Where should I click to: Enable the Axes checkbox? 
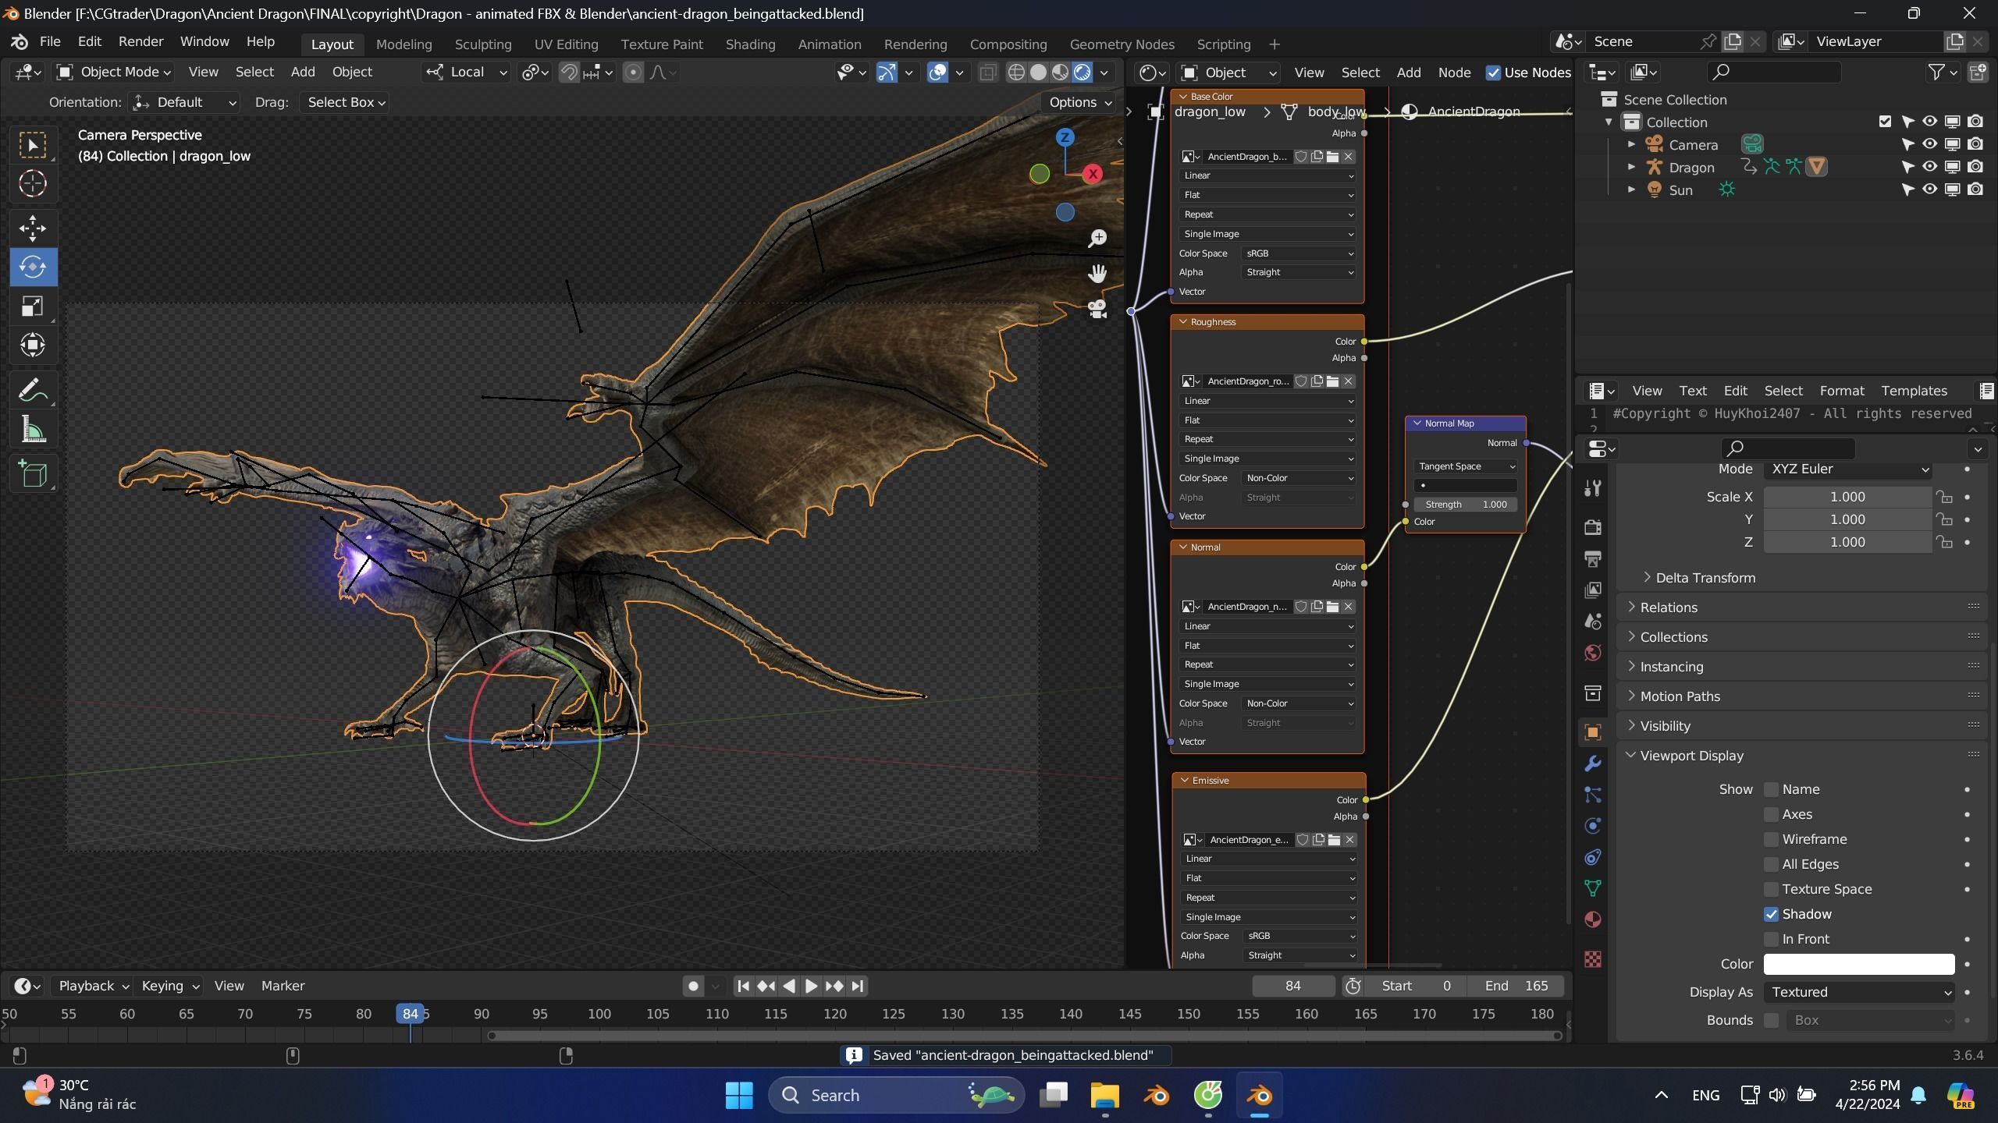click(1771, 815)
